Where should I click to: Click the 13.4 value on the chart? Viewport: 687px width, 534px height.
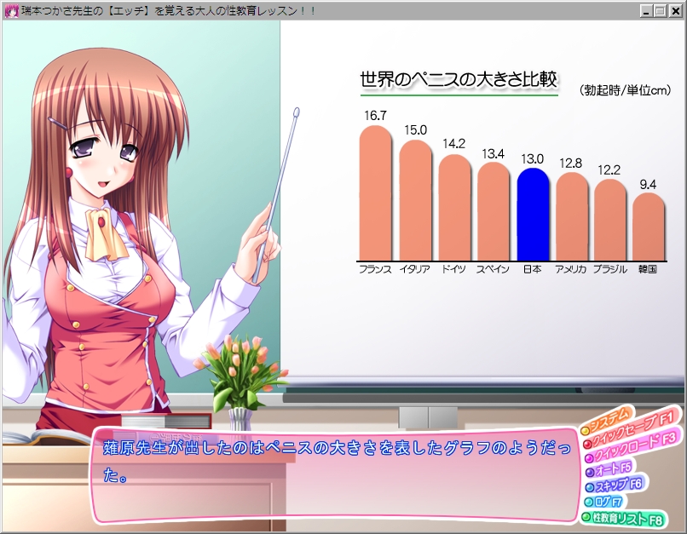(493, 154)
